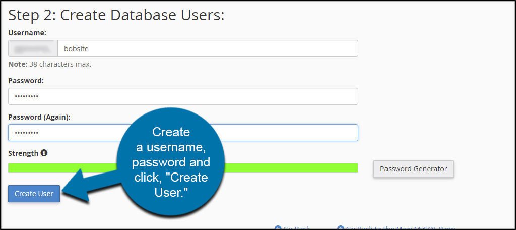Click the Username label
The height and width of the screenshot is (230, 516).
coord(27,33)
